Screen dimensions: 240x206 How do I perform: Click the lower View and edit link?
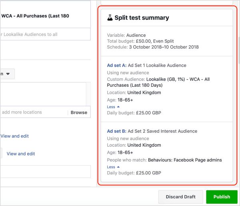click(21, 154)
